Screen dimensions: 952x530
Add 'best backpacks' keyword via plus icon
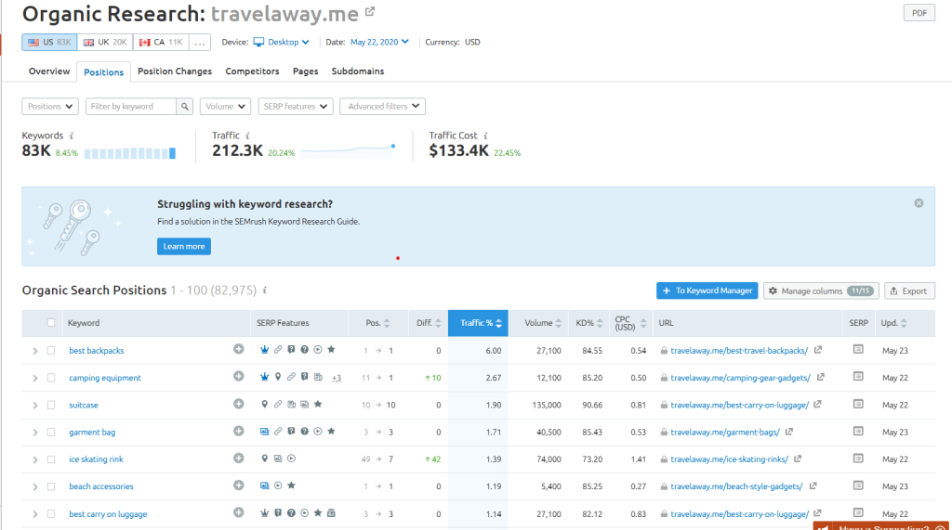(239, 350)
